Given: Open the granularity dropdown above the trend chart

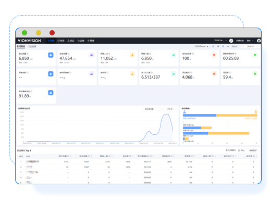Looking at the screenshot, I should point(171,109).
